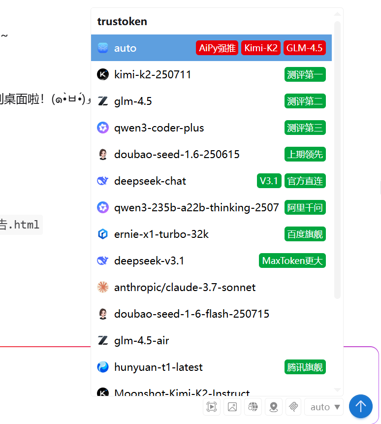Screen dimensions: 381x424
Task: Click the 上期领先 green badge
Action: point(305,154)
